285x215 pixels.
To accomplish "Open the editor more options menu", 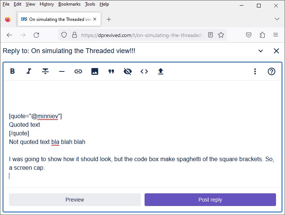I will tap(255, 71).
